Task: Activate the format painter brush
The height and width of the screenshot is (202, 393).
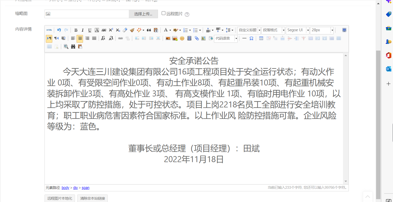Action: [132, 30]
